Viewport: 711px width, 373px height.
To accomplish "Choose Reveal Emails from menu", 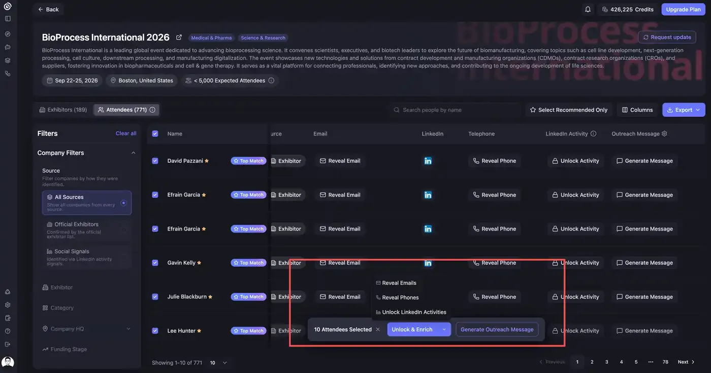I will (396, 283).
